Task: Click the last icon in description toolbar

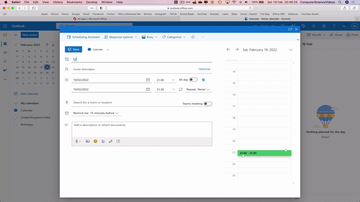Action: coord(118,141)
